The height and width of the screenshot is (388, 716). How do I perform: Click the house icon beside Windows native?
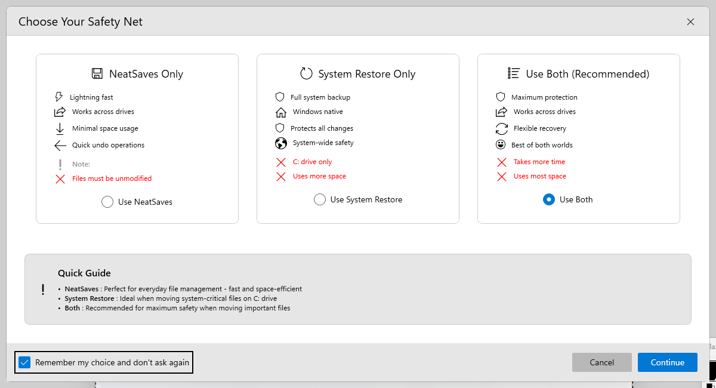tap(281, 112)
